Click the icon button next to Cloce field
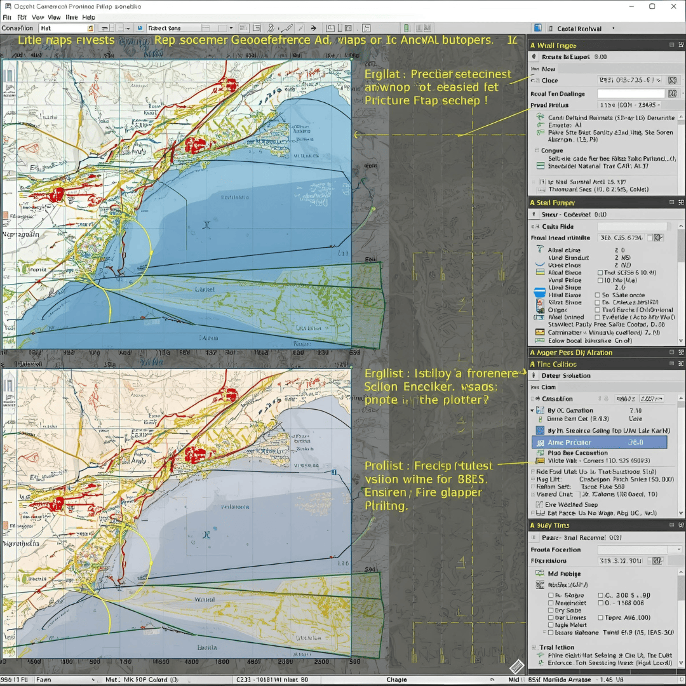The image size is (686, 686). pos(671,81)
